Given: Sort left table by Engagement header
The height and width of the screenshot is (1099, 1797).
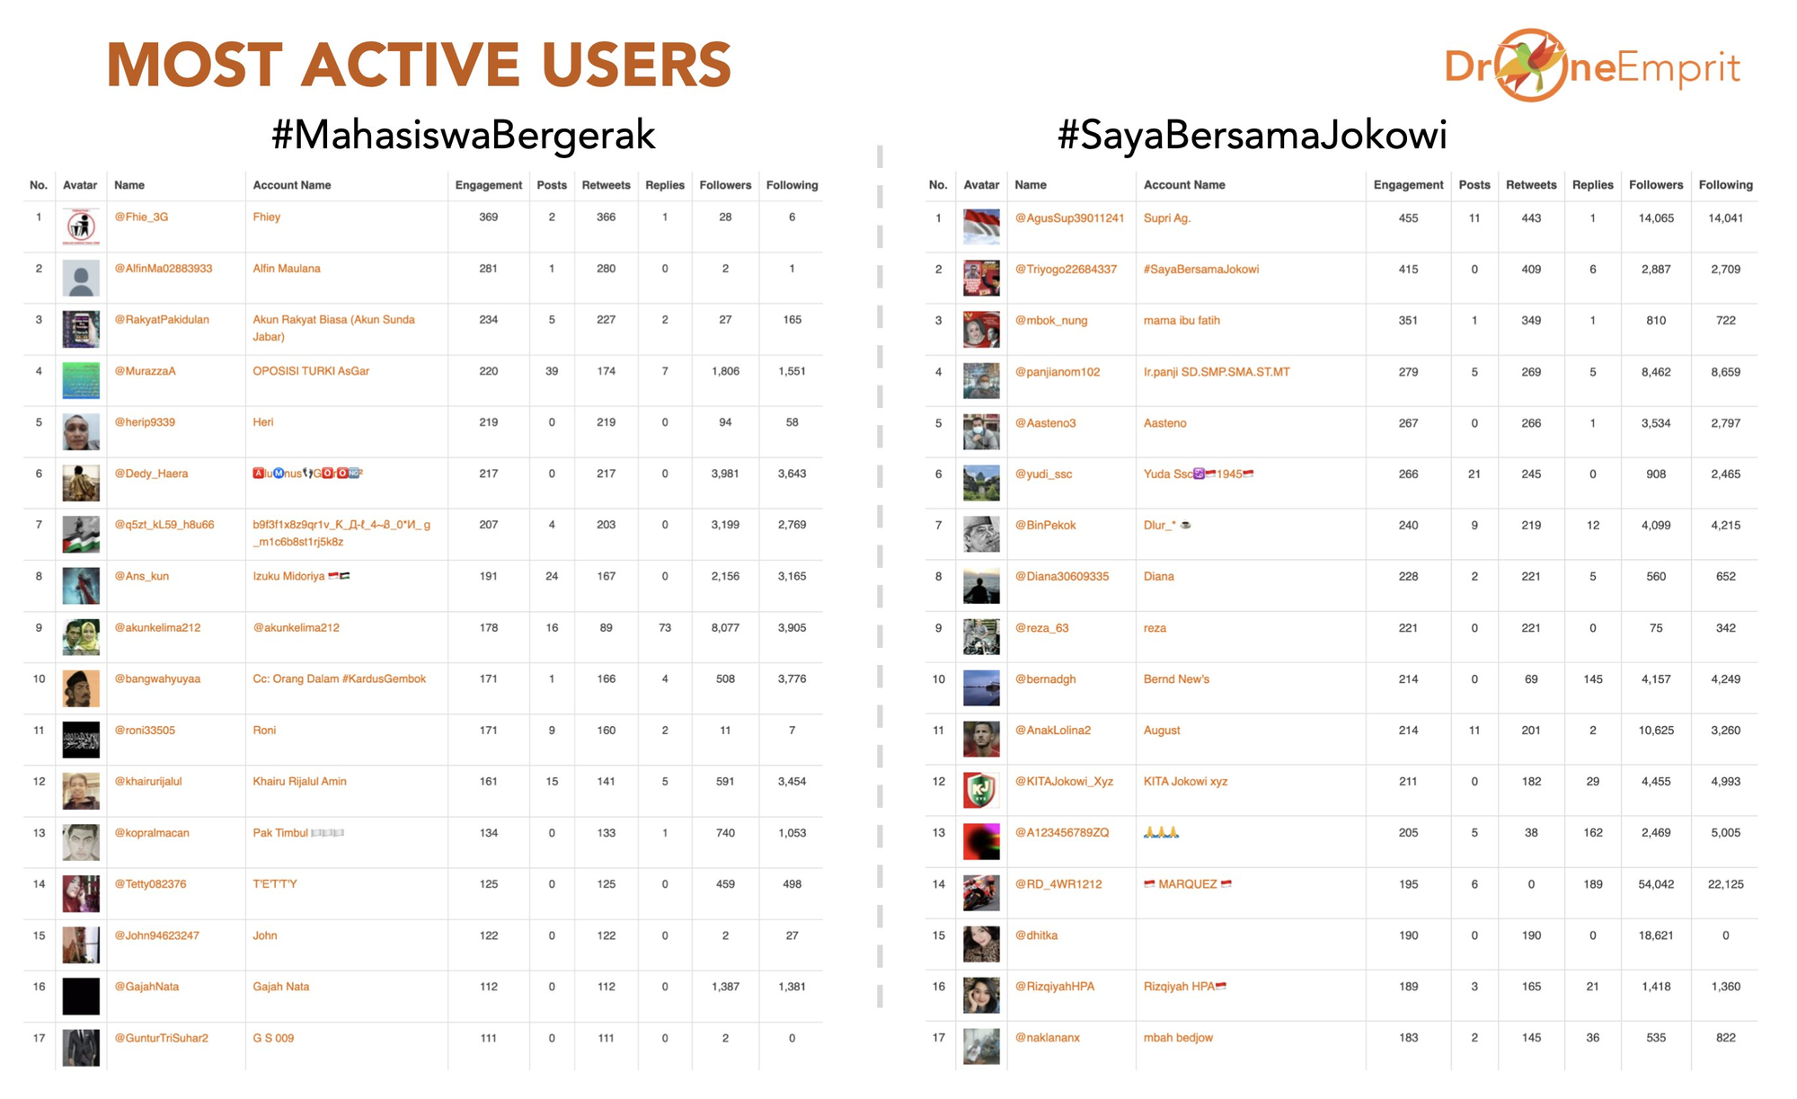Looking at the screenshot, I should [x=488, y=185].
